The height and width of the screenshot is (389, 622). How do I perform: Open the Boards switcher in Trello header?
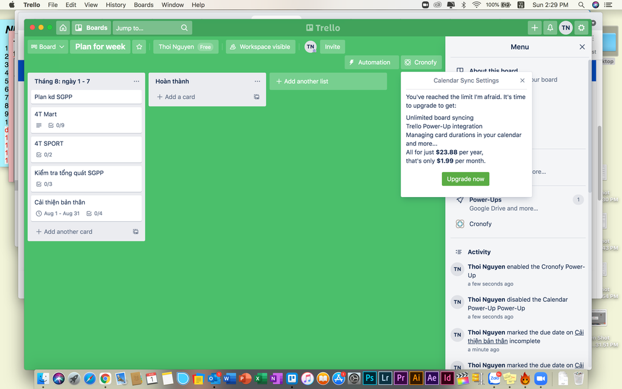point(92,28)
